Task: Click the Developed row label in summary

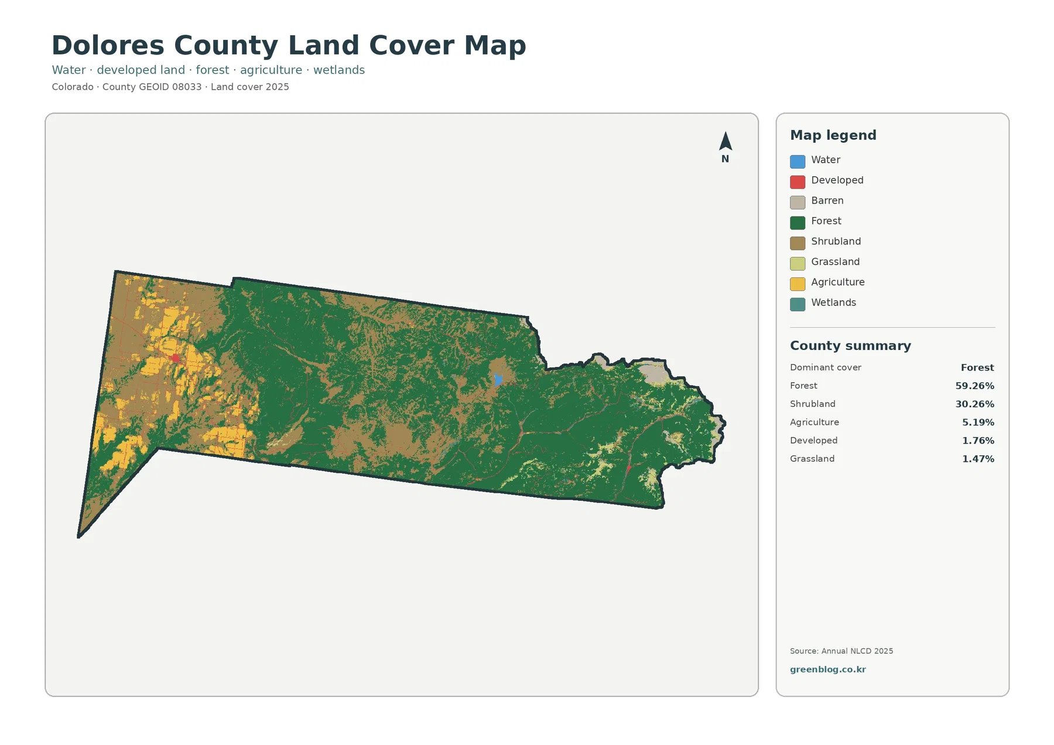Action: coord(813,441)
